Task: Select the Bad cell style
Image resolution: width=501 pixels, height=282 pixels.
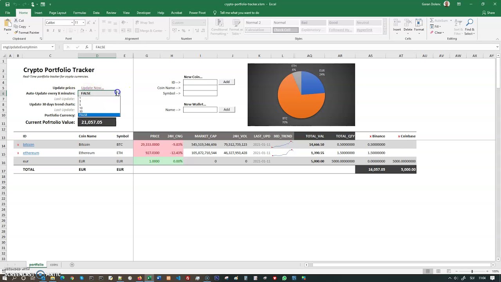Action: (313, 23)
